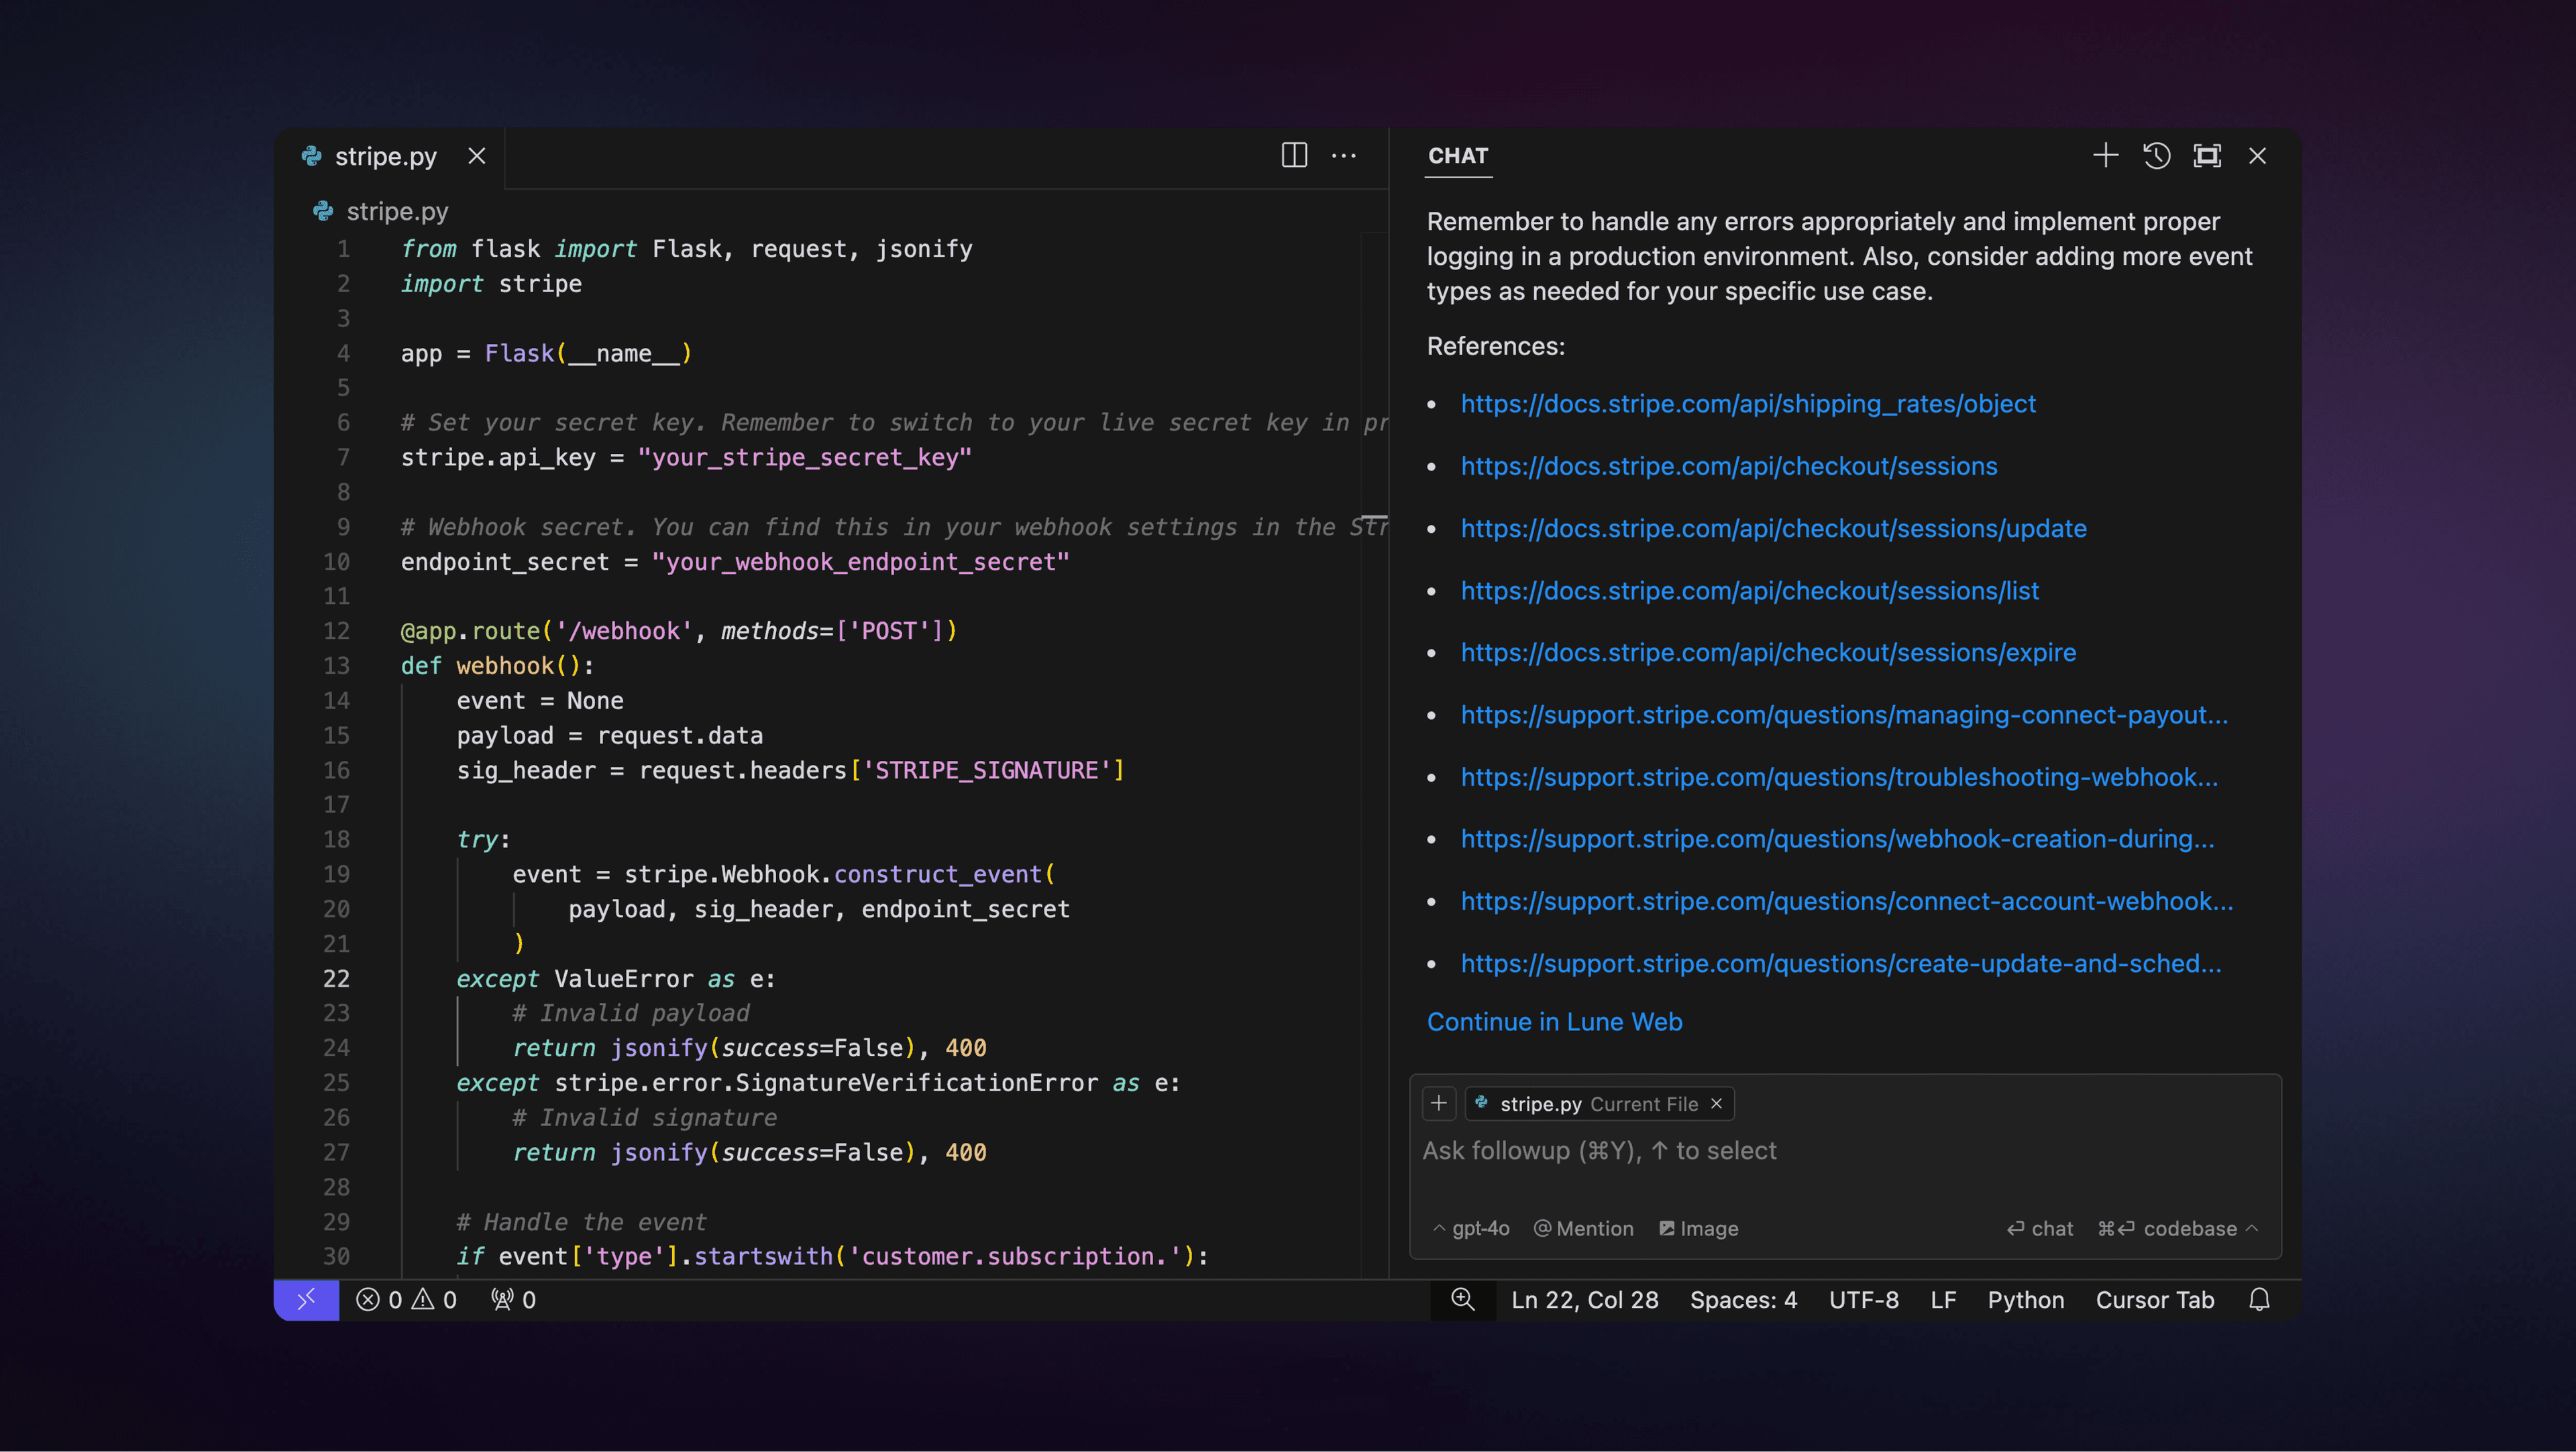Open the gpt-4o model dropdown

coord(1471,1229)
